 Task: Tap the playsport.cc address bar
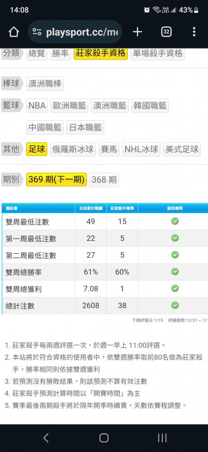pyautogui.click(x=75, y=32)
